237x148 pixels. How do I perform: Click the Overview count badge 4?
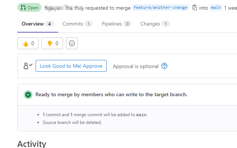click(49, 24)
